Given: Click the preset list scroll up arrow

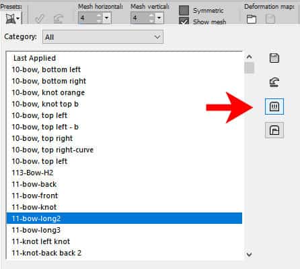Looking at the screenshot, I should (x=249, y=57).
